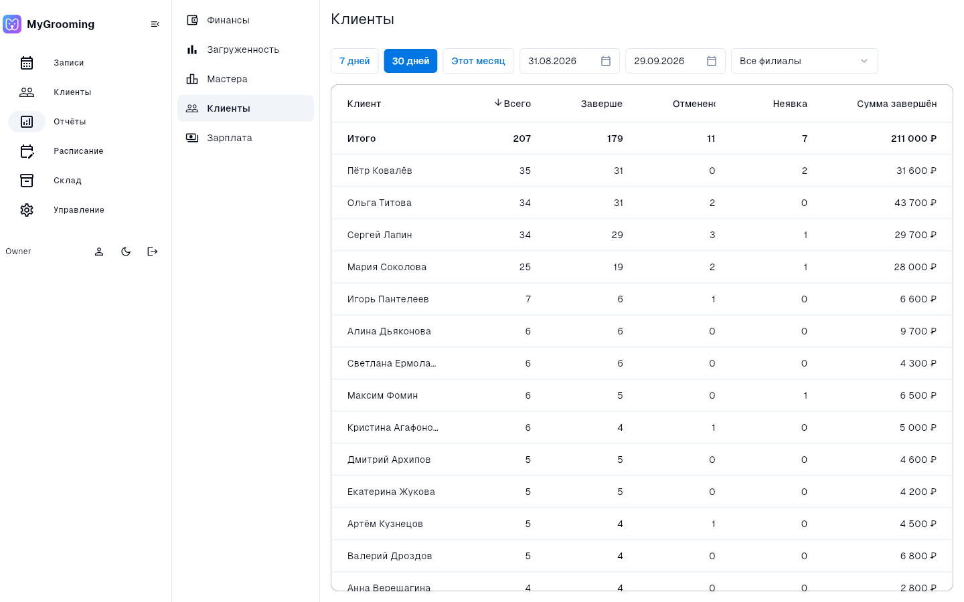This screenshot has height=602, width=964.
Task: Click the Мастера leaderboard icon
Action: click(192, 79)
